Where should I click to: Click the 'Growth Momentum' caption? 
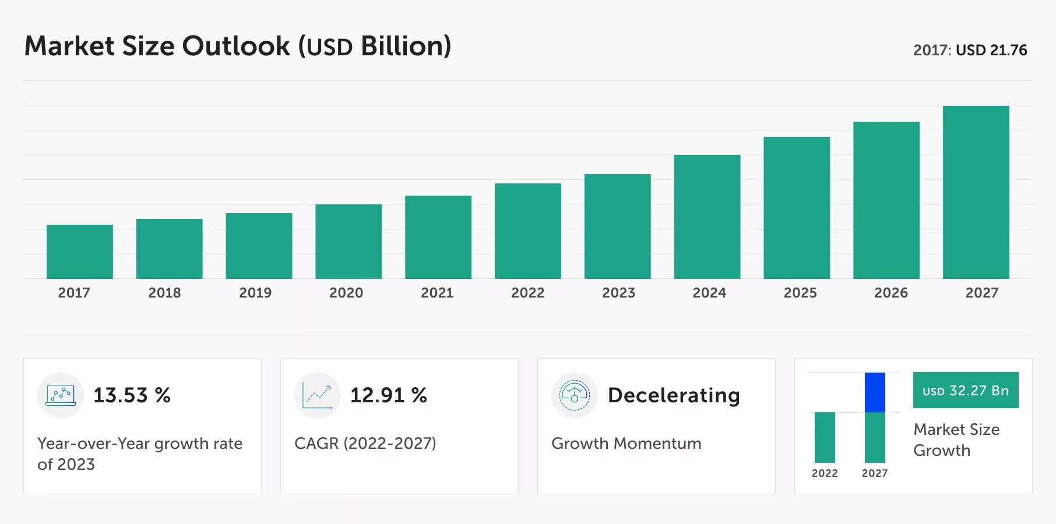(626, 444)
